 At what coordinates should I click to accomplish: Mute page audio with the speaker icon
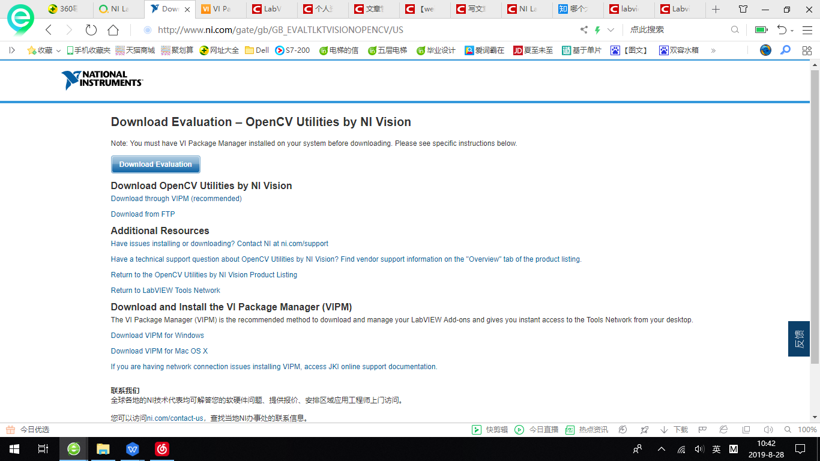click(x=768, y=429)
